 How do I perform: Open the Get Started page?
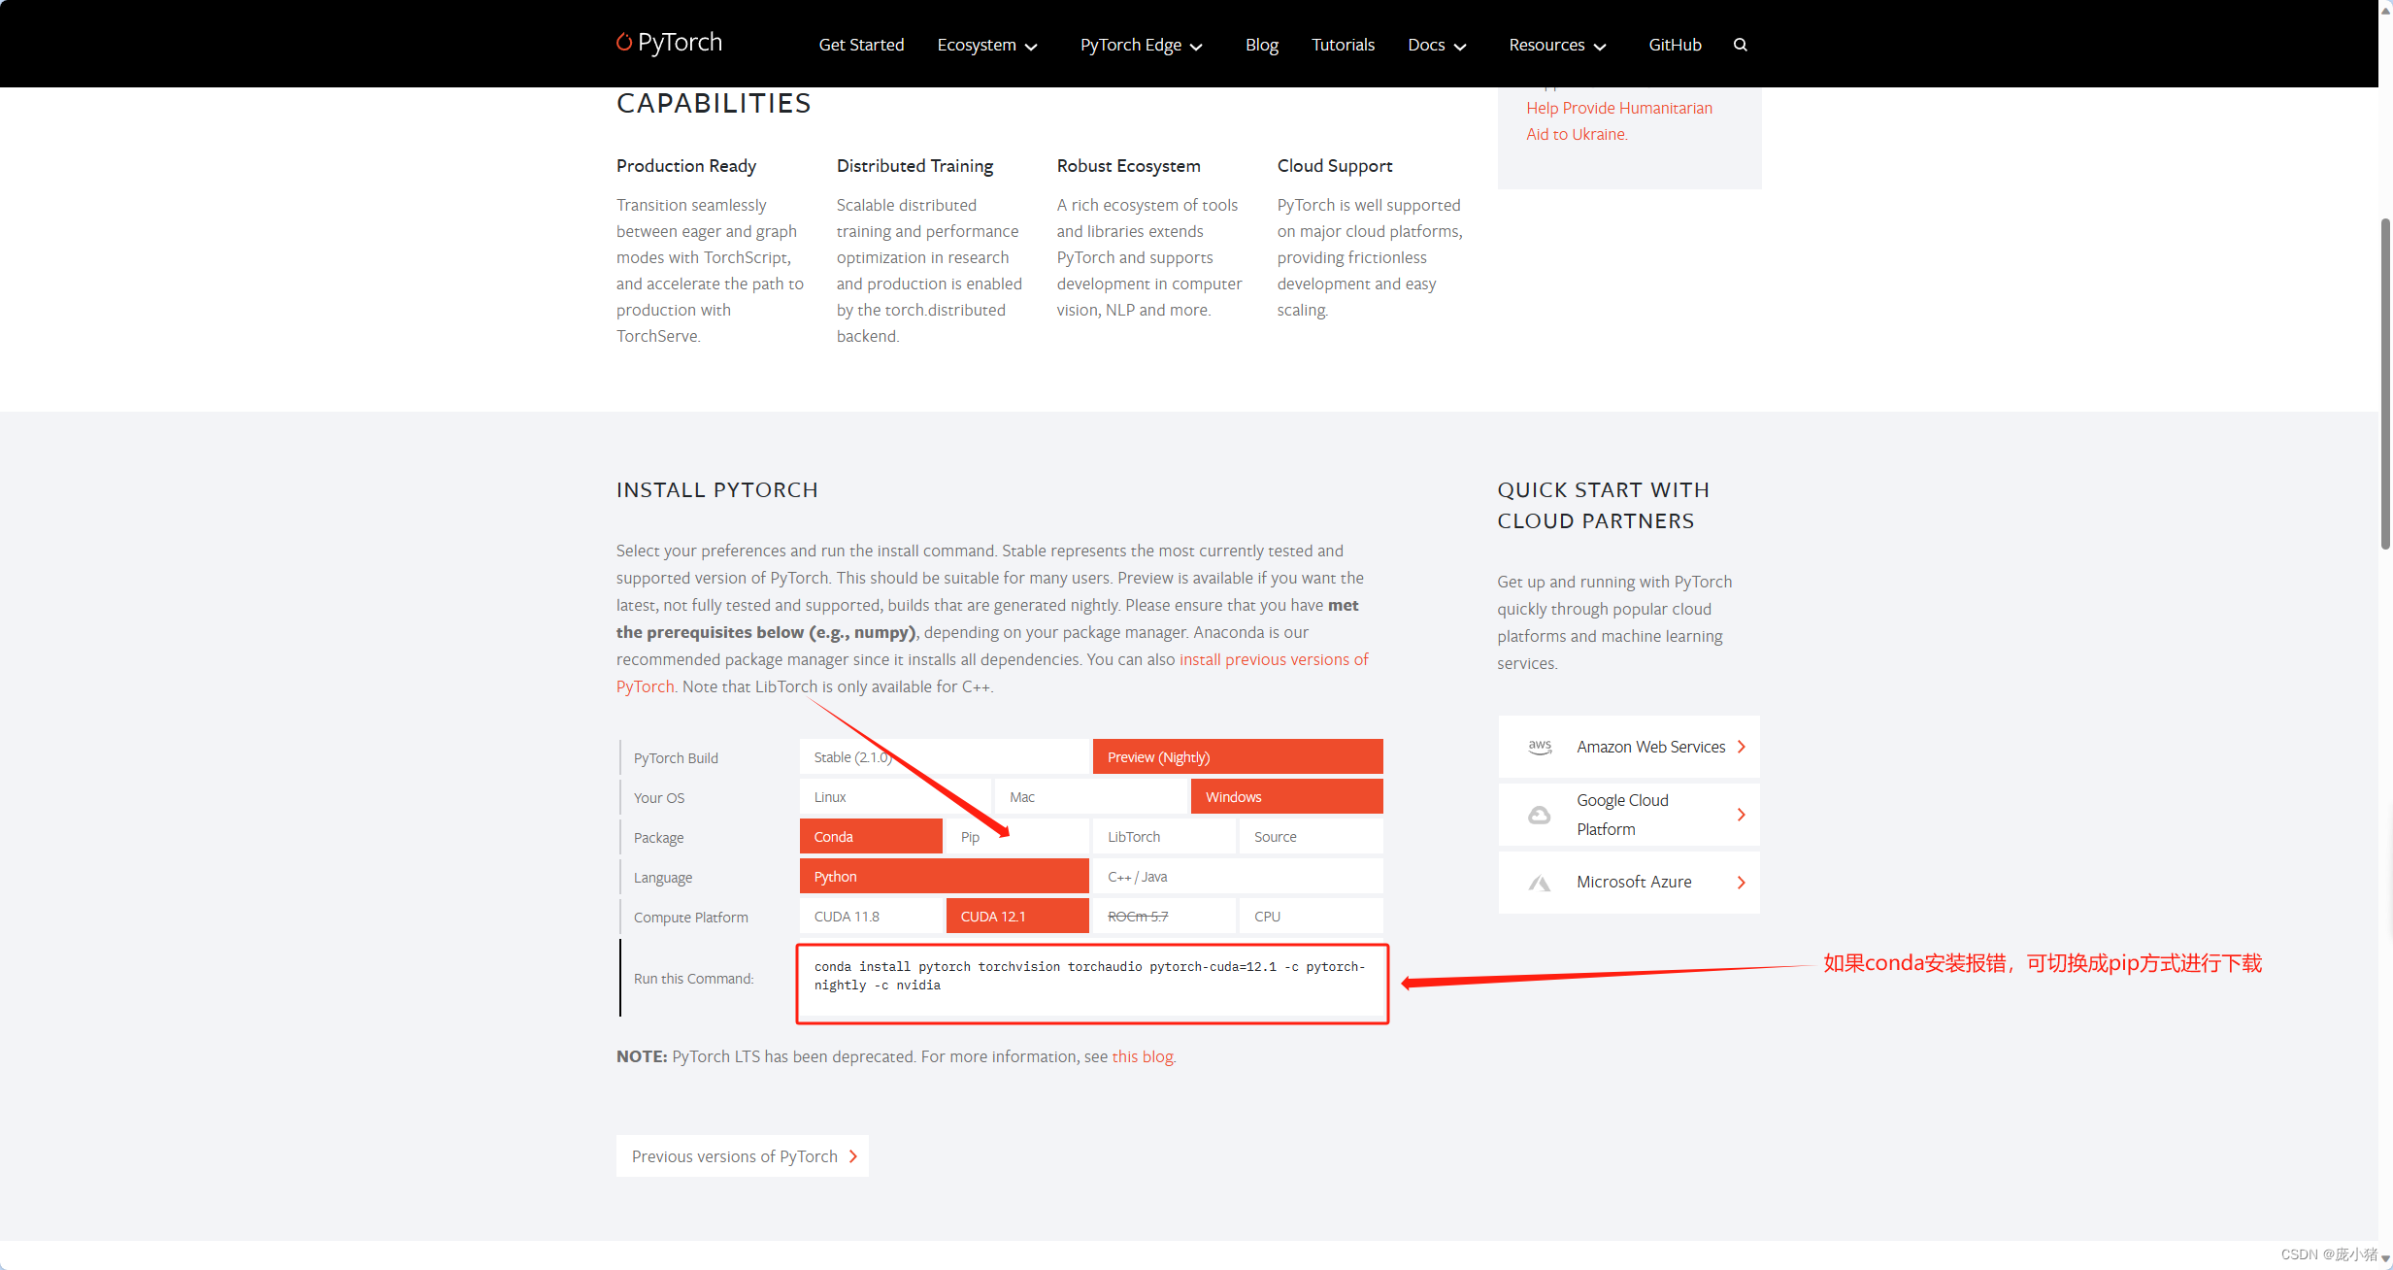[x=861, y=45]
